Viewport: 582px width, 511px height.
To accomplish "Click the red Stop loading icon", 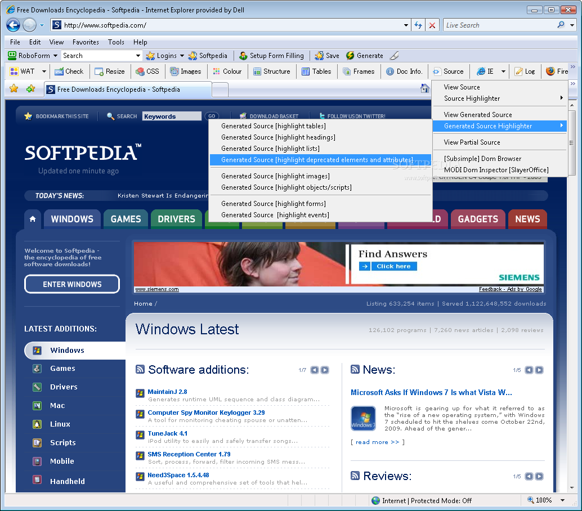I will coord(432,25).
